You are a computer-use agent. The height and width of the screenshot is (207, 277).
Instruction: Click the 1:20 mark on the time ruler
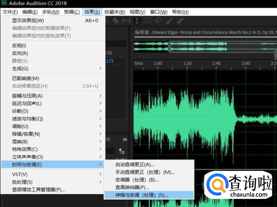(187, 63)
